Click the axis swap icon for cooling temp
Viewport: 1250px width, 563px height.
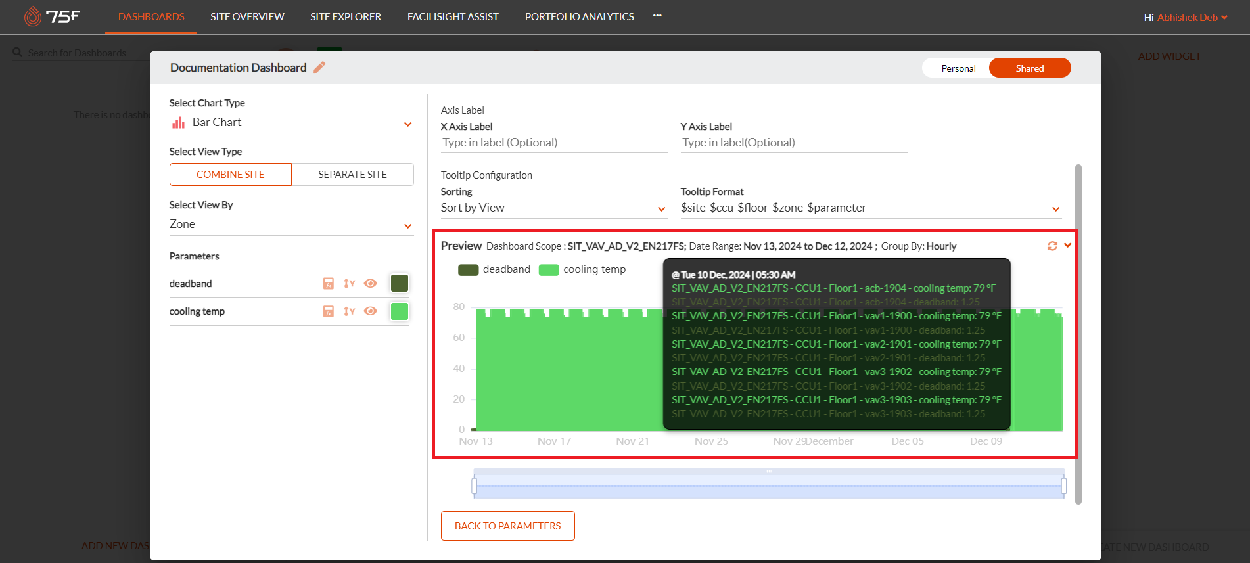coord(349,311)
